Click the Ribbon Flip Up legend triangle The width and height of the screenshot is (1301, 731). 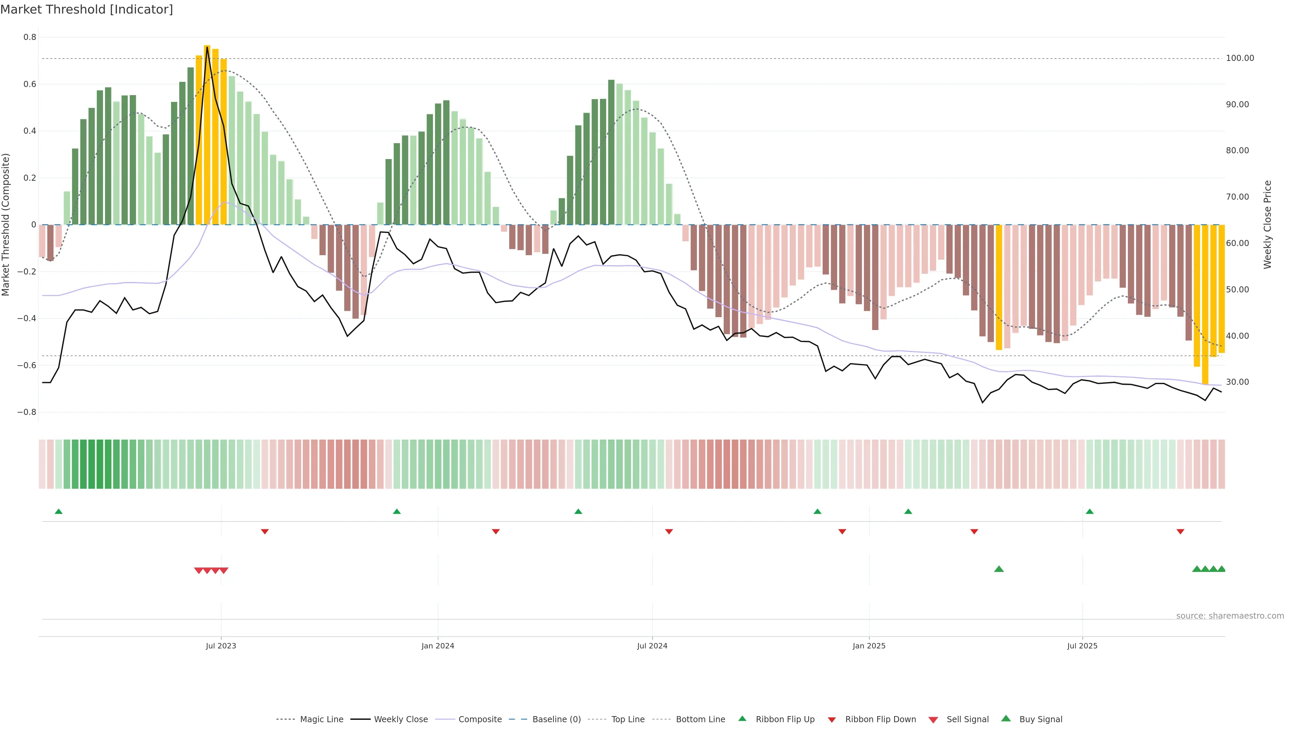pyautogui.click(x=742, y=718)
